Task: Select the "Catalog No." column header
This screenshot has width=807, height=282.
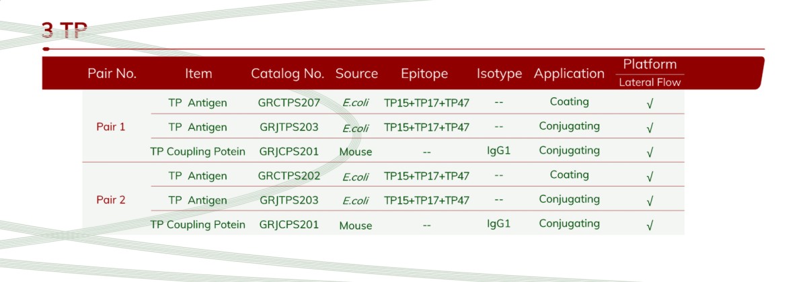Action: (x=288, y=74)
